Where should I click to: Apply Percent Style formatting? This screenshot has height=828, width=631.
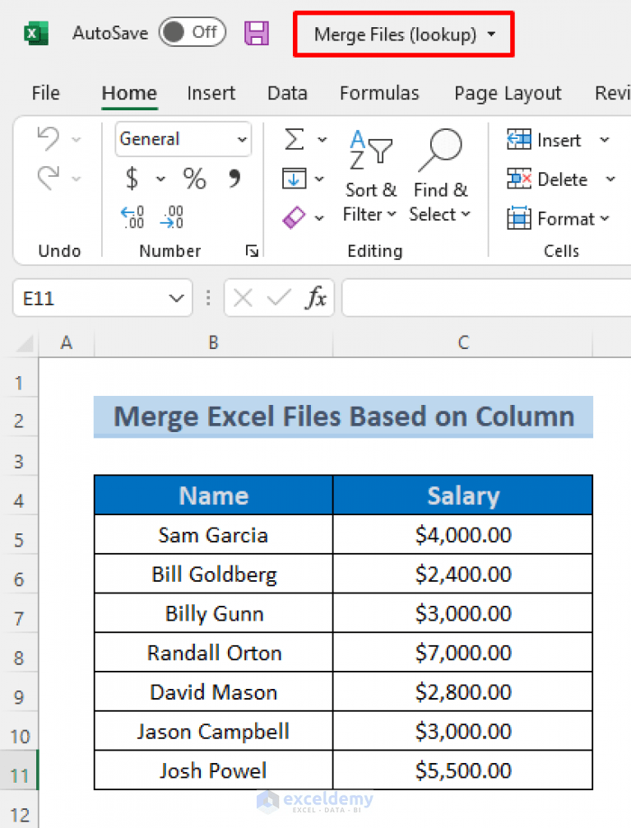click(x=194, y=179)
